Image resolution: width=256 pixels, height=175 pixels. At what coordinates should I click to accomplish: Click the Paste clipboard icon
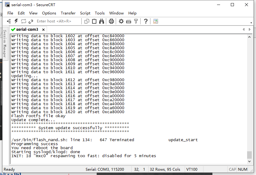point(94,21)
